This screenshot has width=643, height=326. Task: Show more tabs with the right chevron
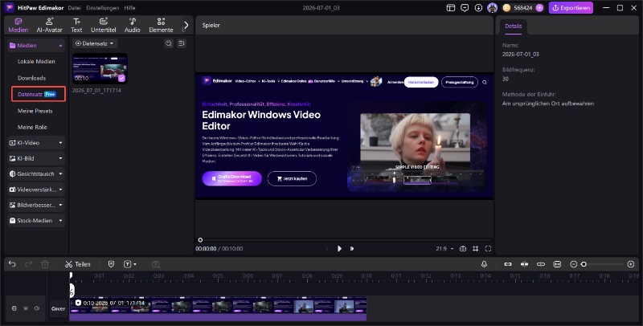pyautogui.click(x=186, y=26)
